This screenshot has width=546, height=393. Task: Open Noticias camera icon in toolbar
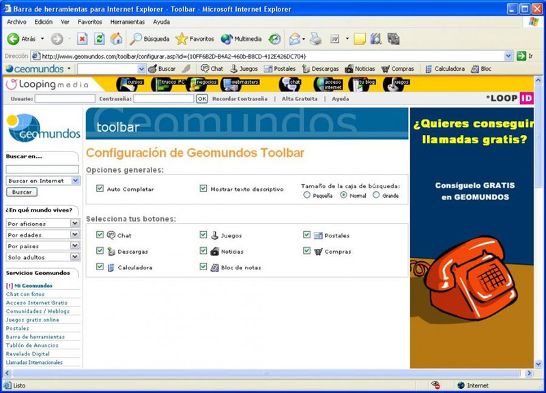(x=349, y=69)
